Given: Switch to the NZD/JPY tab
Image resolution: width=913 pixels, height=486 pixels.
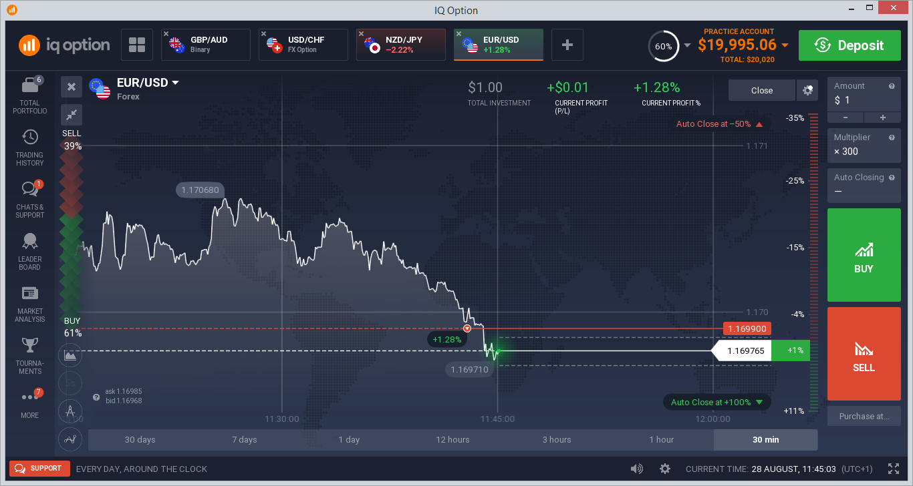Looking at the screenshot, I should pos(401,45).
